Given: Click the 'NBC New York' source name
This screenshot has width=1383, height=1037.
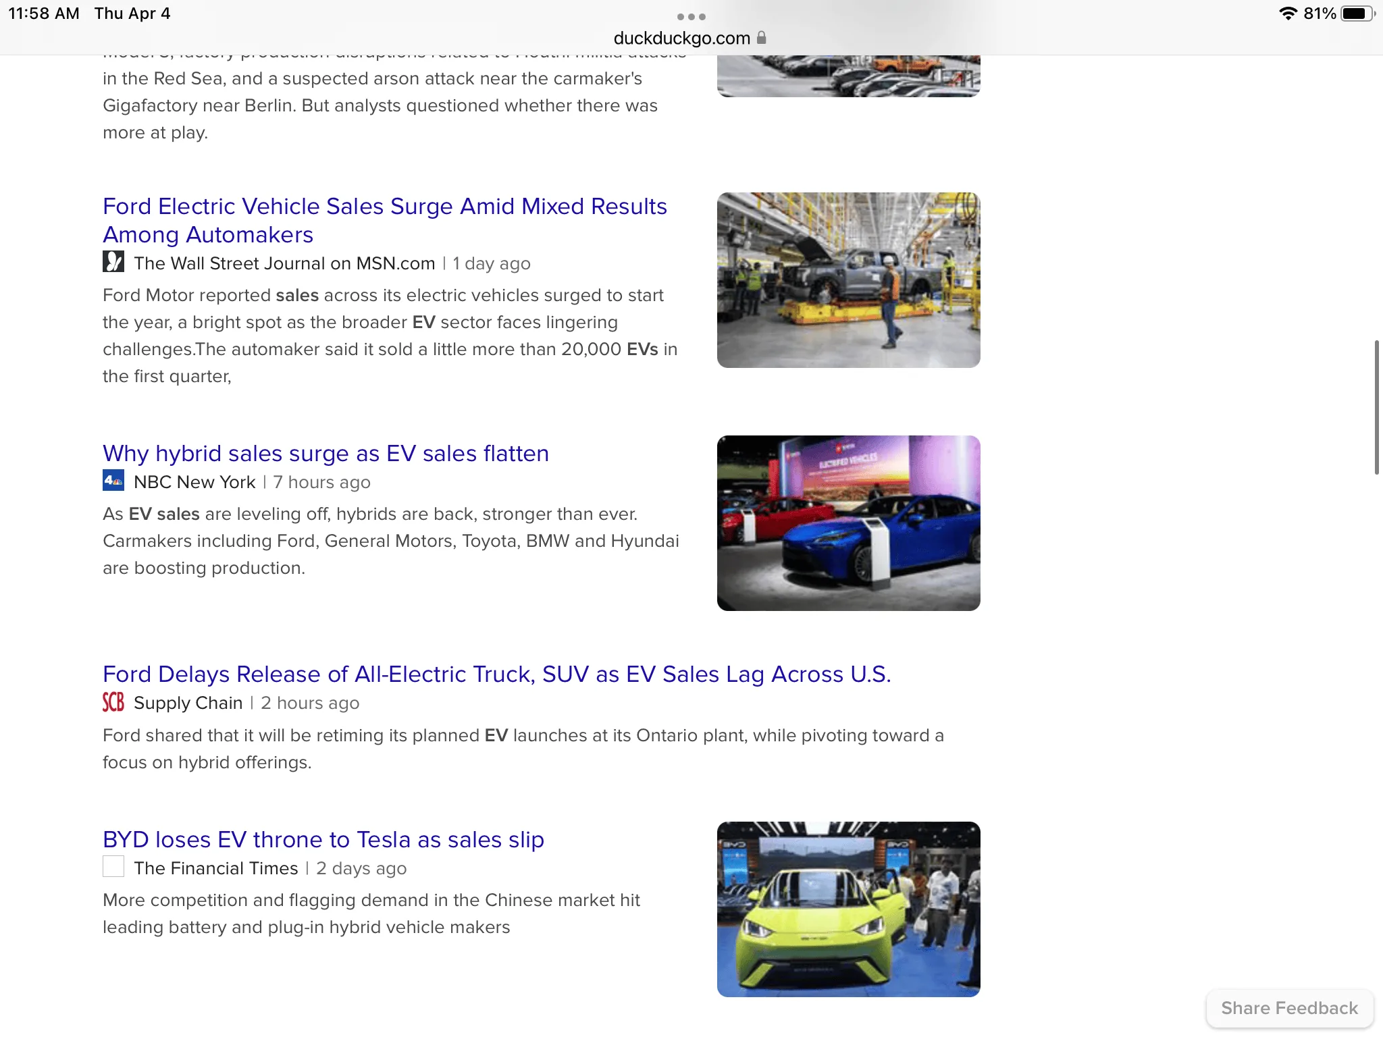Looking at the screenshot, I should (194, 482).
